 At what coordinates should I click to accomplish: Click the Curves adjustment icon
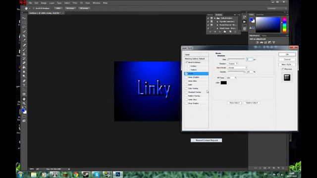(265, 43)
